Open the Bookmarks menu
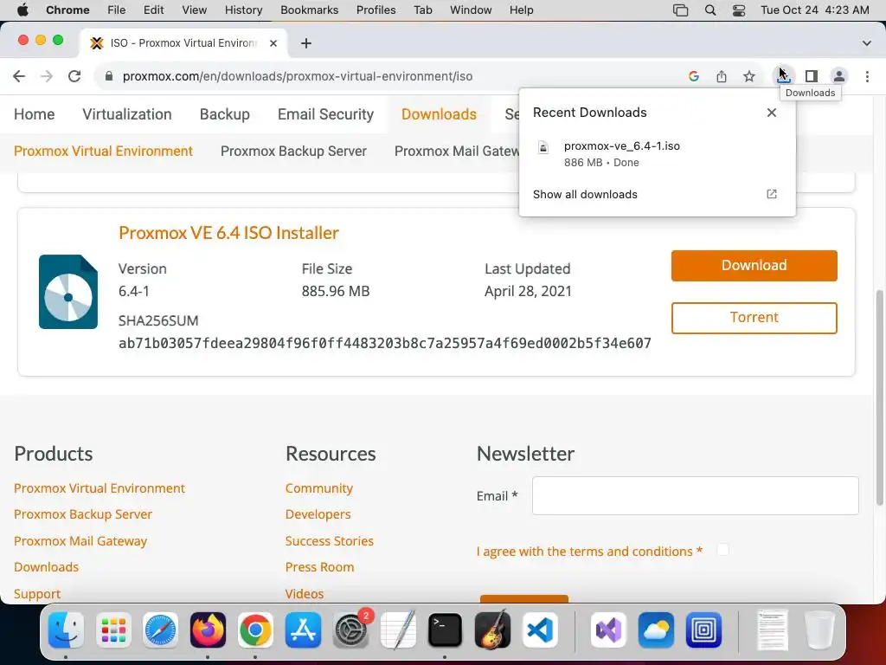886x665 pixels. tap(309, 10)
